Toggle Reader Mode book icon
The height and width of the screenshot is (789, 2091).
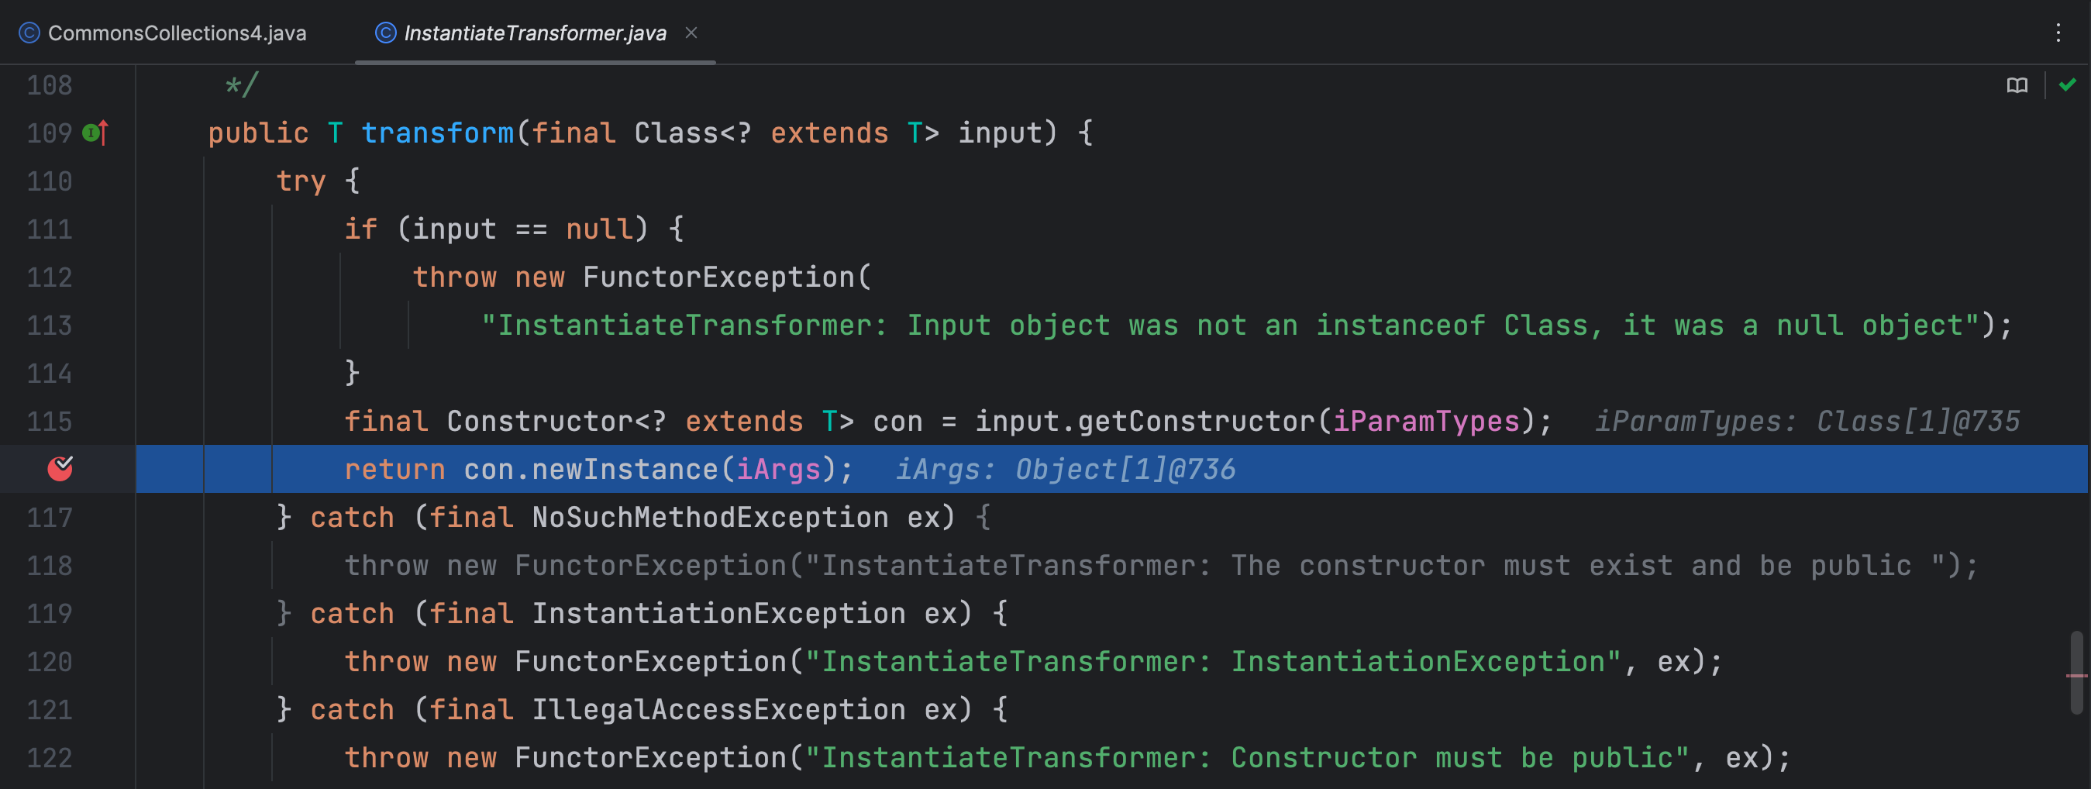[2017, 85]
